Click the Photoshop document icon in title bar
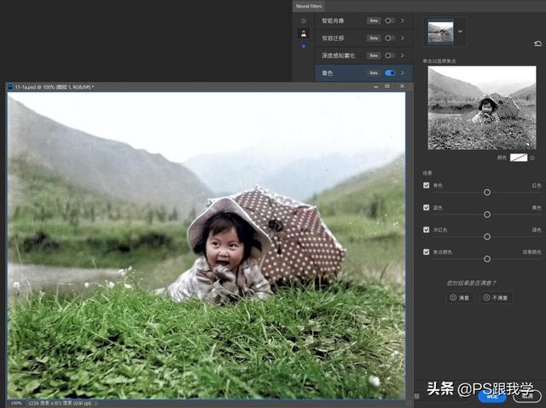This screenshot has height=408, width=546. pos(11,87)
